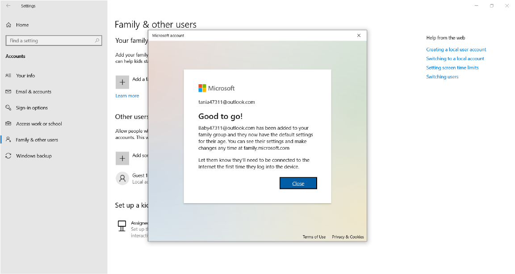Viewport: 515px width, 274px height.
Task: Select the Guest 1 account avatar
Action: pyautogui.click(x=122, y=178)
